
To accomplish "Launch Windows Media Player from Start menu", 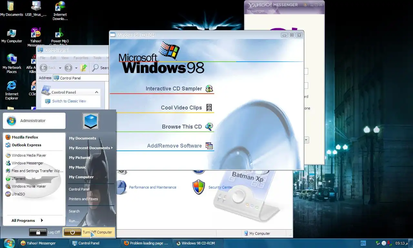I will pyautogui.click(x=29, y=155).
